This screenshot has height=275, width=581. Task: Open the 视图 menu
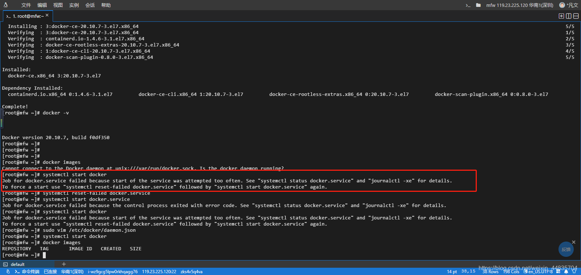(x=58, y=5)
